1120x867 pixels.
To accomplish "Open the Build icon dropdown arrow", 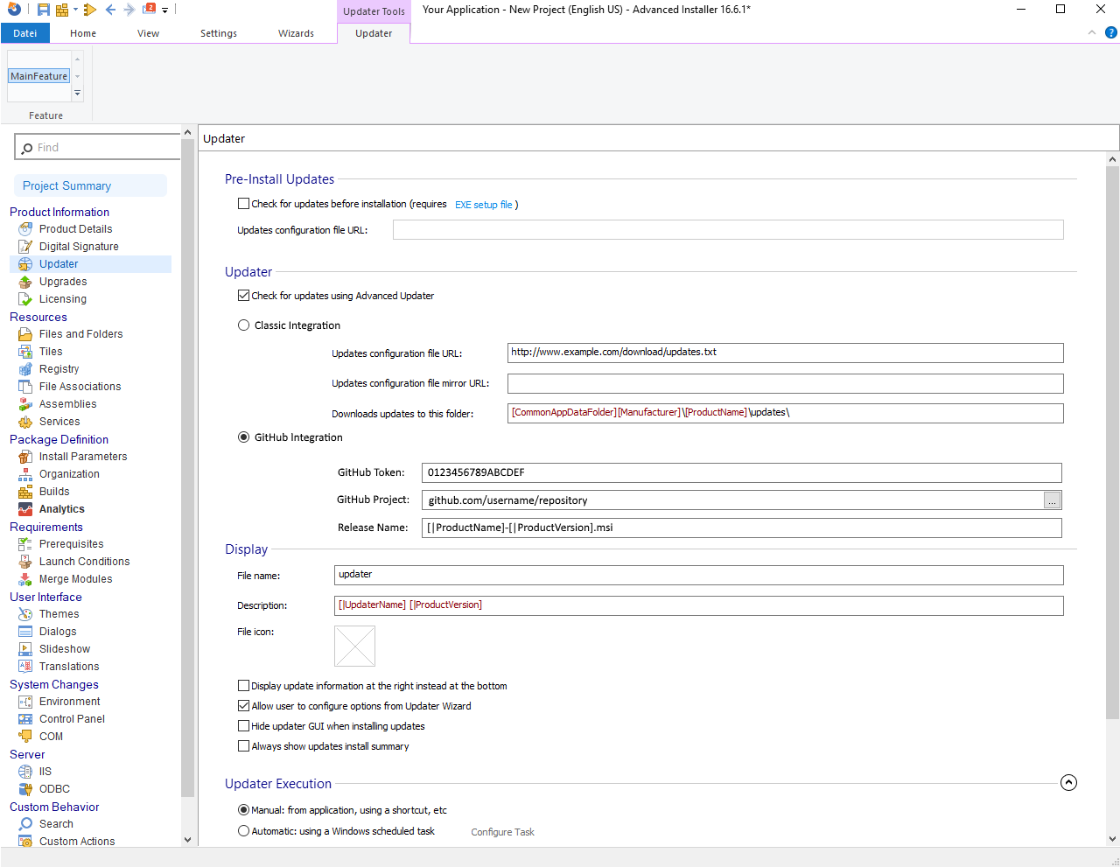I will [75, 10].
